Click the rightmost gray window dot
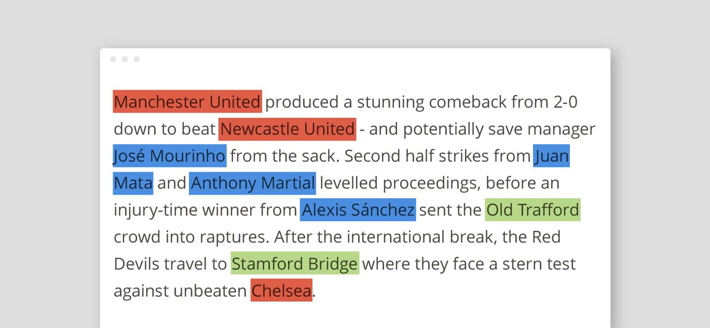Image resolution: width=710 pixels, height=328 pixels. [x=137, y=59]
